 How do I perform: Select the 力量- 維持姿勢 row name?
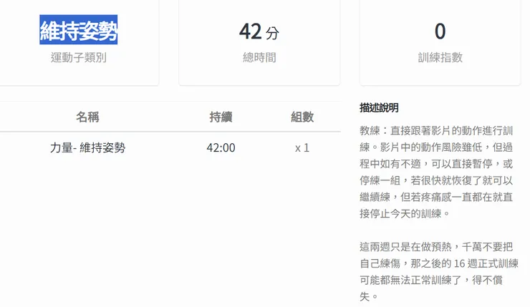(87, 147)
